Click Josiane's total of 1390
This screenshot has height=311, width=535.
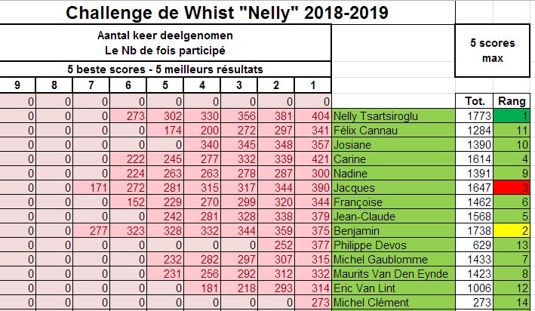click(475, 145)
